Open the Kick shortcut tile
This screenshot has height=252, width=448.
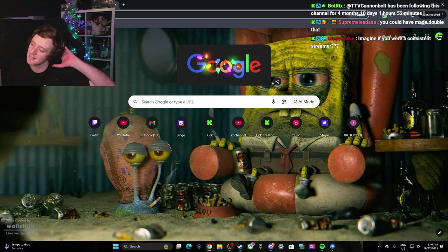click(209, 127)
